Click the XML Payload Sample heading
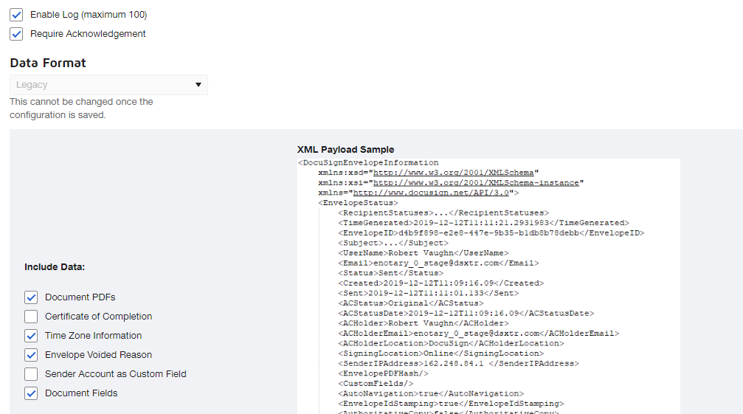743x414 pixels. (x=345, y=150)
